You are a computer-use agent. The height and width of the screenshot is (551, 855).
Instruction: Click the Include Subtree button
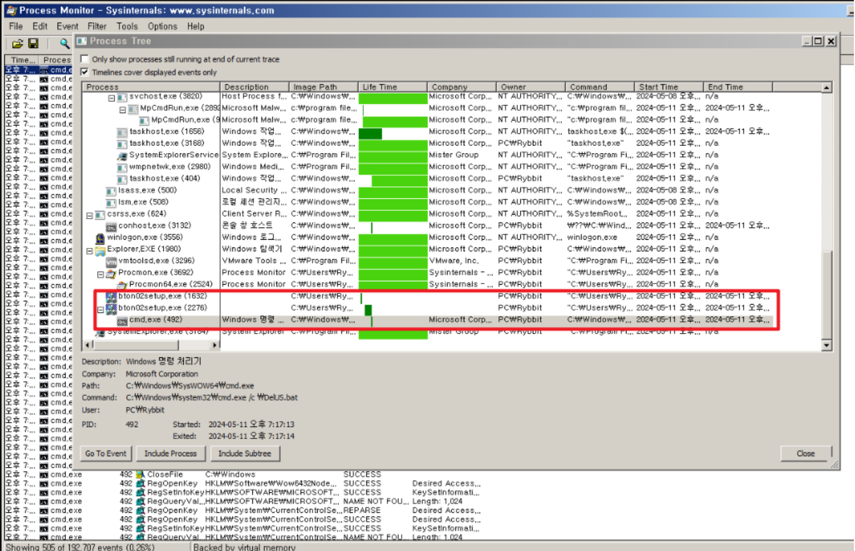245,453
